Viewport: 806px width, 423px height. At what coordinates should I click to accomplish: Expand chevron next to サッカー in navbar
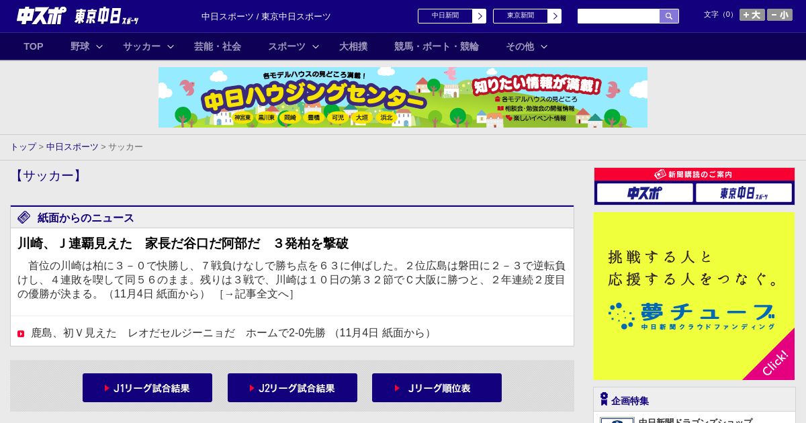click(171, 46)
